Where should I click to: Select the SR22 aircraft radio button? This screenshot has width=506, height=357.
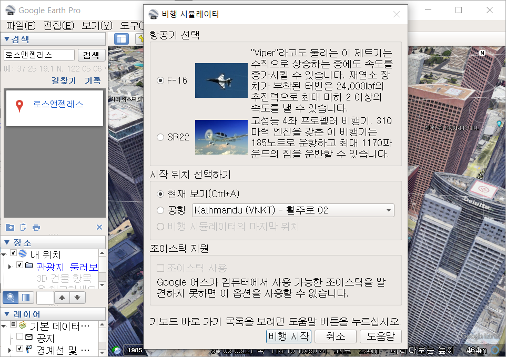[160, 137]
